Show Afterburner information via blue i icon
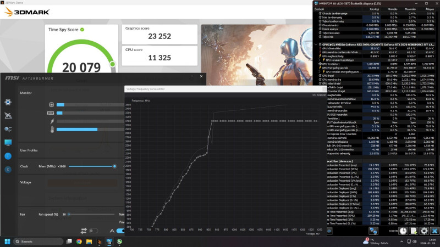 click(x=8, y=156)
